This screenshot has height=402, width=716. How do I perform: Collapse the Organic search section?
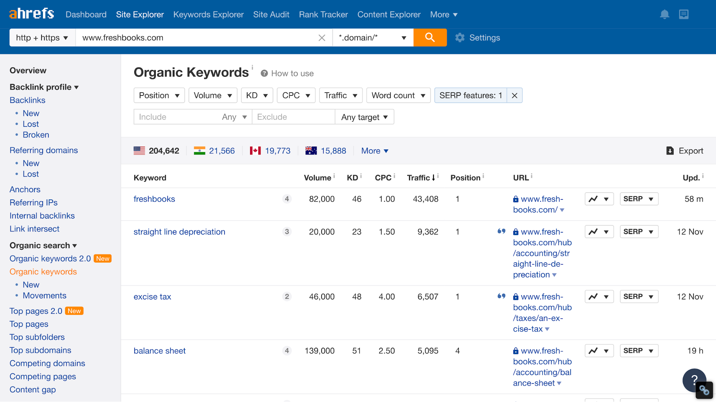(x=43, y=245)
